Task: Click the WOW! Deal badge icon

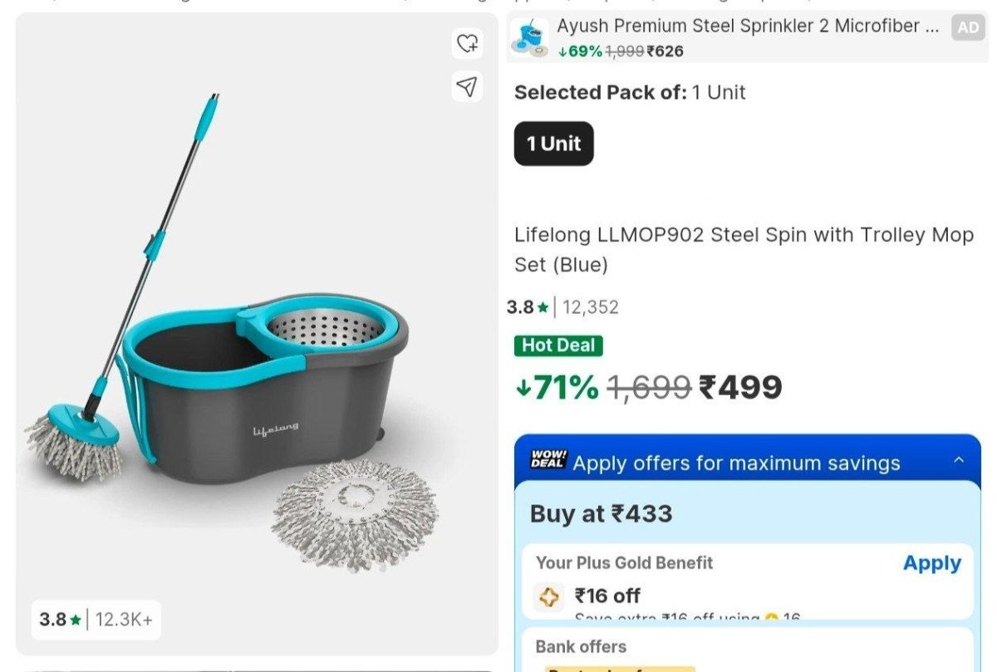Action: [548, 459]
